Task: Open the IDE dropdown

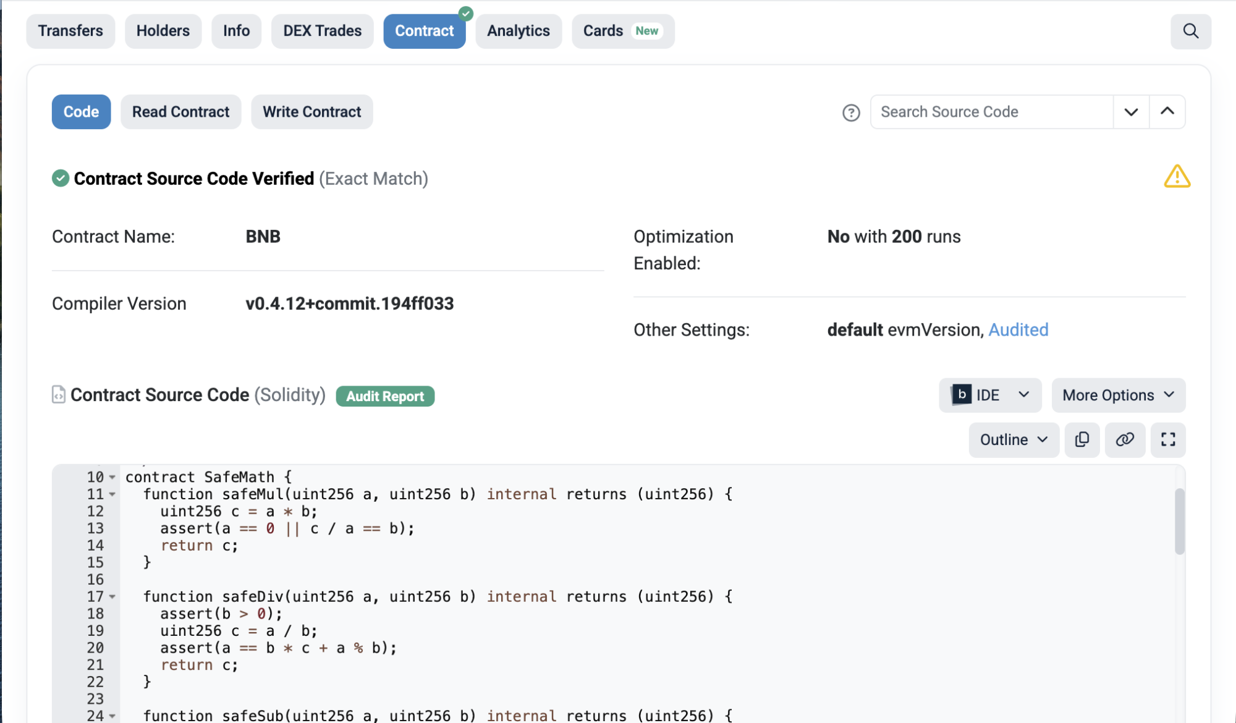Action: 989,395
